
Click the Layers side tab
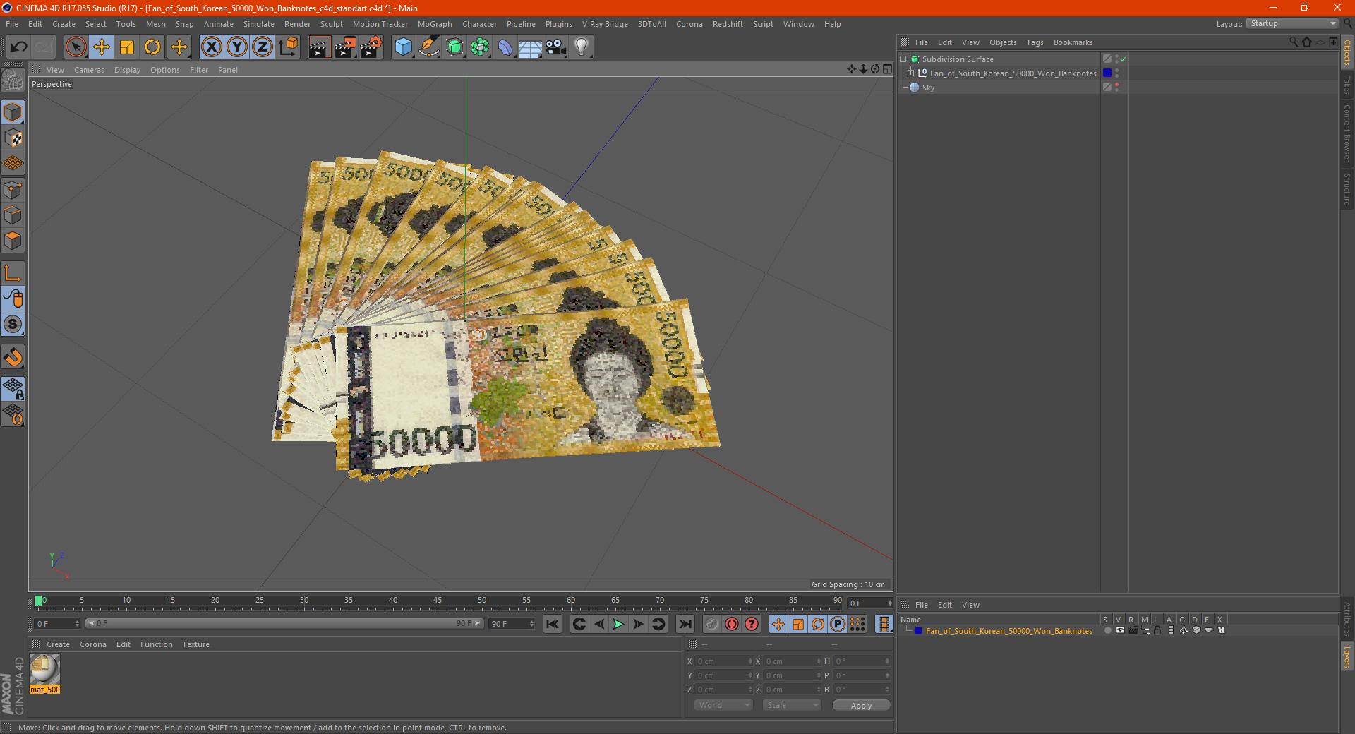(x=1347, y=656)
